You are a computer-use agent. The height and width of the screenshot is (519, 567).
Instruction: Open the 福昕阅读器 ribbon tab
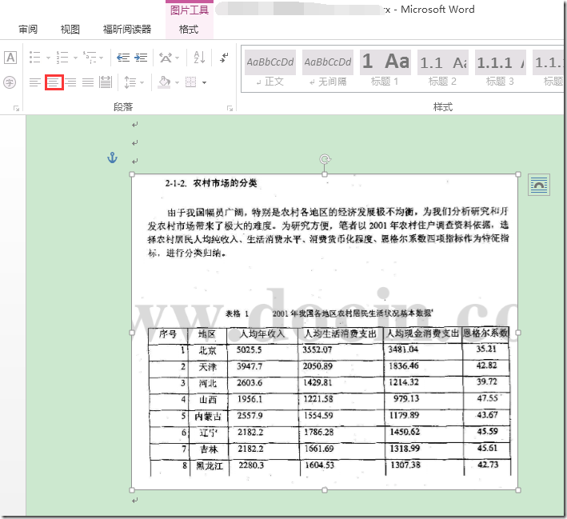pos(127,30)
